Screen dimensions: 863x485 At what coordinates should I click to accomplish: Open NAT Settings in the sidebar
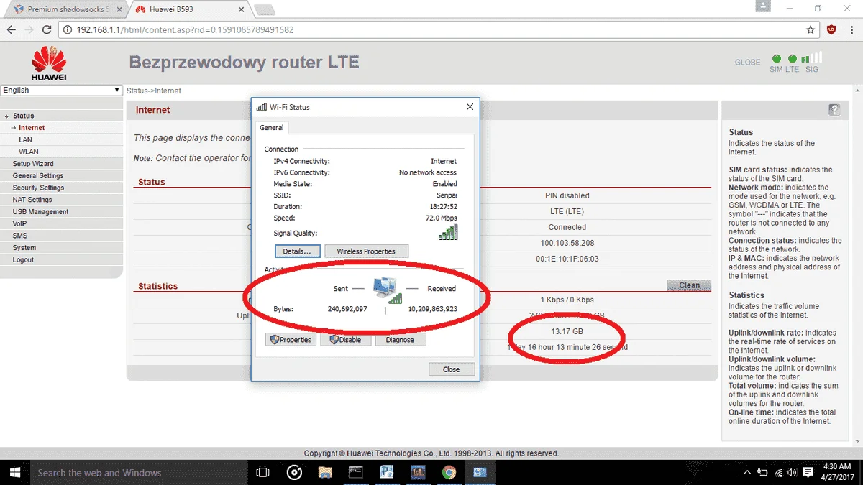point(32,200)
